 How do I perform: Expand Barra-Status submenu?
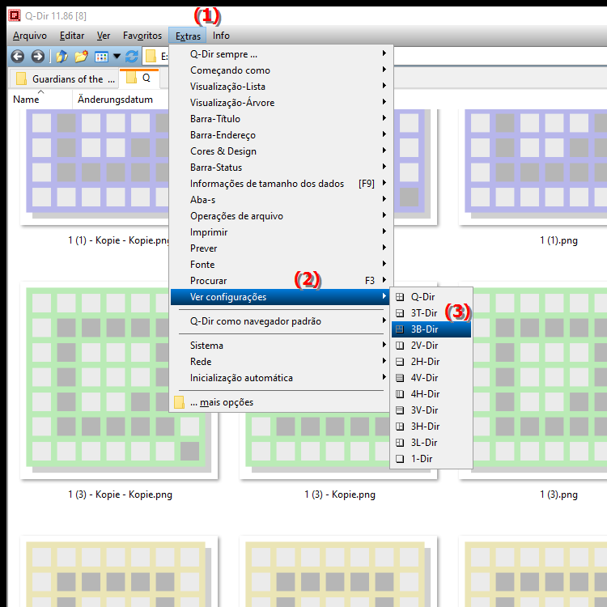[281, 168]
